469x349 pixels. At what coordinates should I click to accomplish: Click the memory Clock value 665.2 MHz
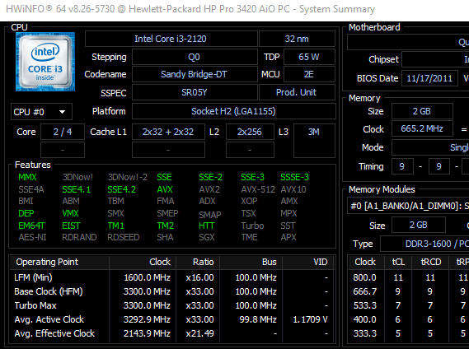click(x=422, y=128)
